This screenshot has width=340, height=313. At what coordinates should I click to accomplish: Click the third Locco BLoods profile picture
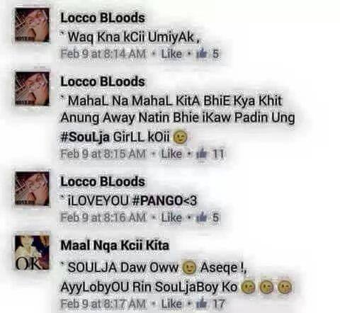32,189
